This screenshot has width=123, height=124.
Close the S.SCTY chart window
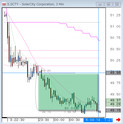click(x=117, y=4)
